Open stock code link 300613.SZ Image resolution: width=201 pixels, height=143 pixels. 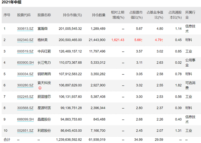[x=25, y=29]
